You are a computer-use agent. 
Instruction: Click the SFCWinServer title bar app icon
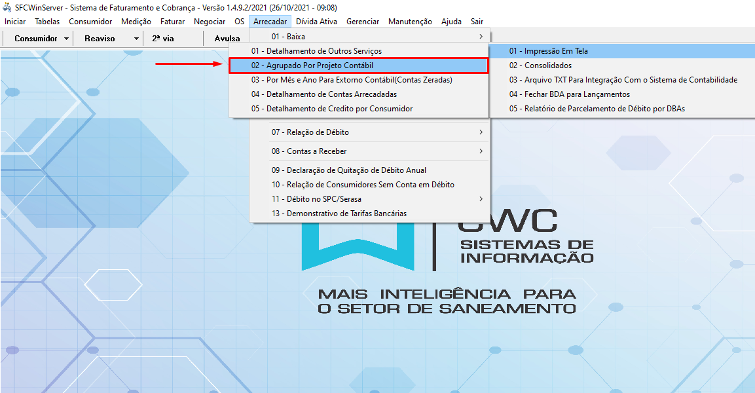pos(7,7)
